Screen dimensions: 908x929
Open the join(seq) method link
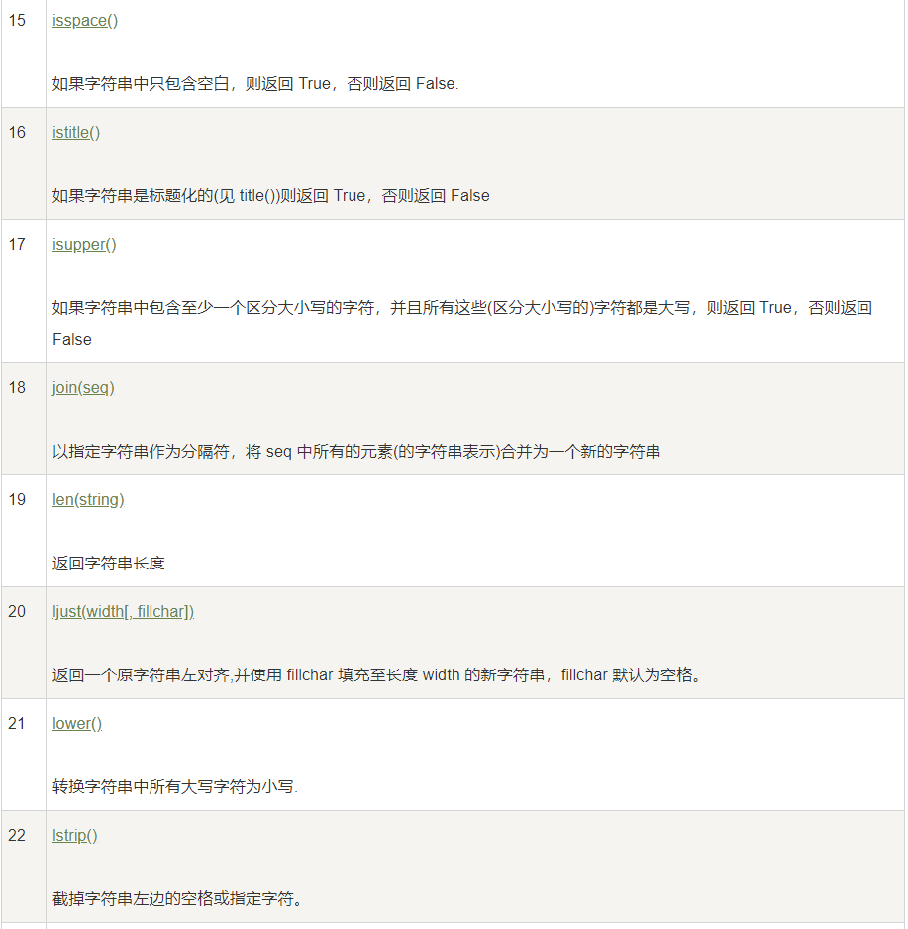point(81,387)
